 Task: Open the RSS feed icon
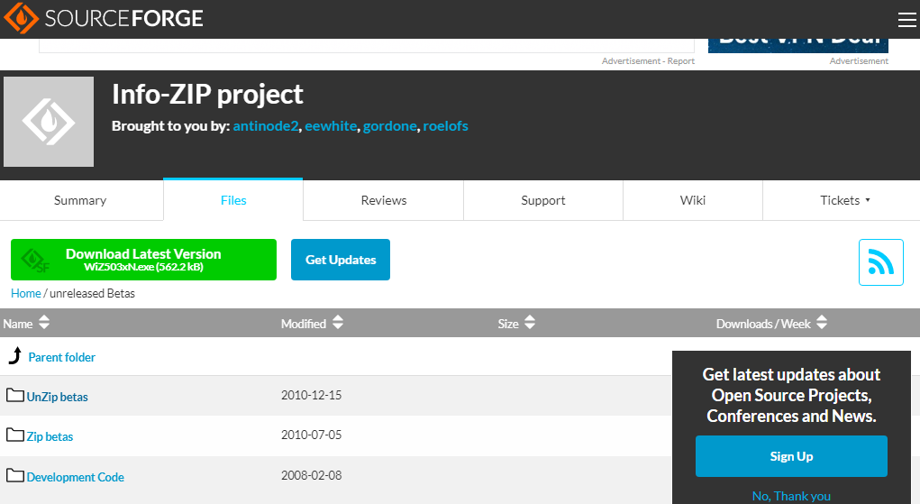click(x=880, y=262)
